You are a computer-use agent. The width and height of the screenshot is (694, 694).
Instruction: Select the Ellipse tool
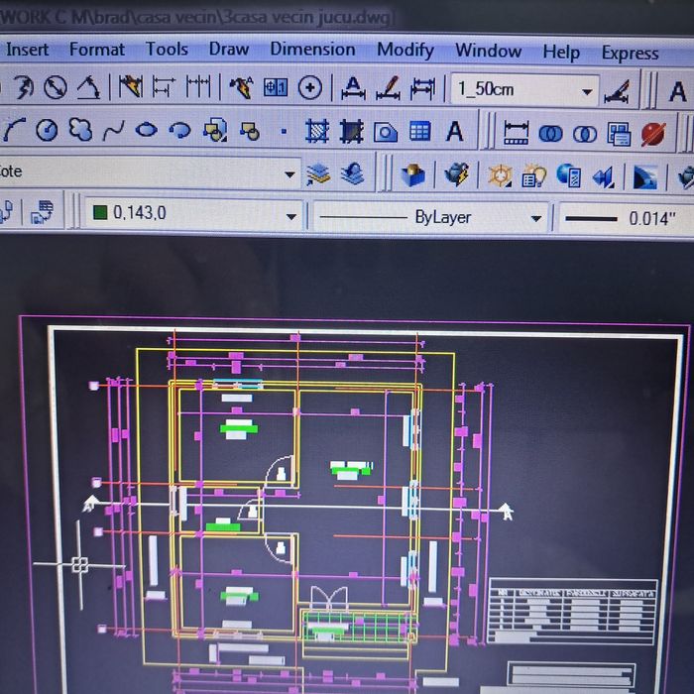point(147,130)
